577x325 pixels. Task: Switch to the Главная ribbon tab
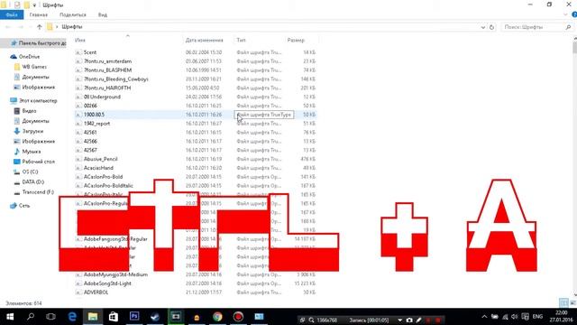39,14
